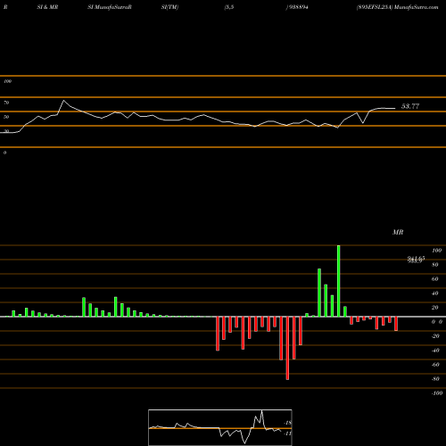Click the 70 level label on RSI axis
Viewport: 446px width, 446px height.
[x=6, y=103]
